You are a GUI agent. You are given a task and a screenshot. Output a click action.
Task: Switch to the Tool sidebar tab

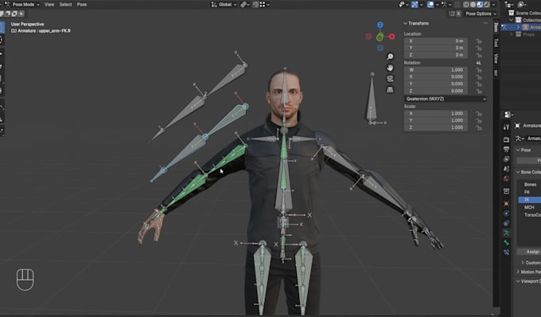[496, 42]
